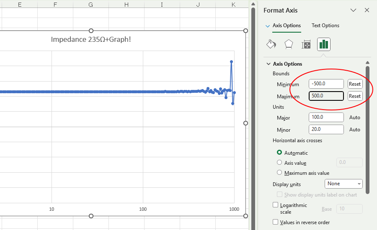
Task: Select column header I
Action: (162, 4)
